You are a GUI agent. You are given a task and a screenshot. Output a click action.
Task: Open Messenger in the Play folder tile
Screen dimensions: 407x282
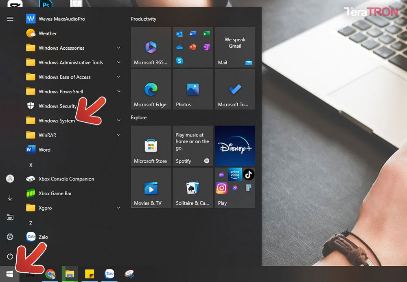click(235, 187)
